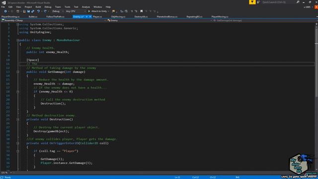
Task: Open the File menu
Action: [x=3, y=7]
